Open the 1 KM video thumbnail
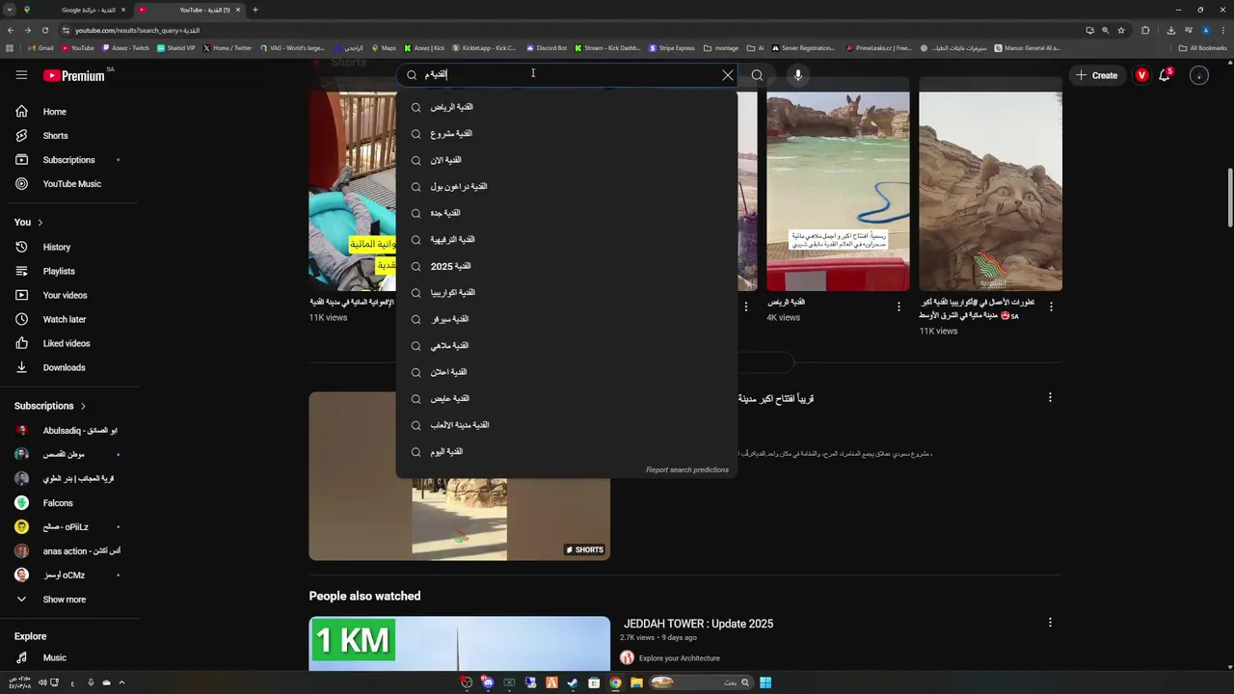This screenshot has width=1234, height=694. [459, 644]
